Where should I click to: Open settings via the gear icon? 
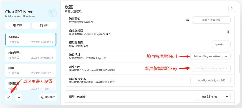pos(9,97)
